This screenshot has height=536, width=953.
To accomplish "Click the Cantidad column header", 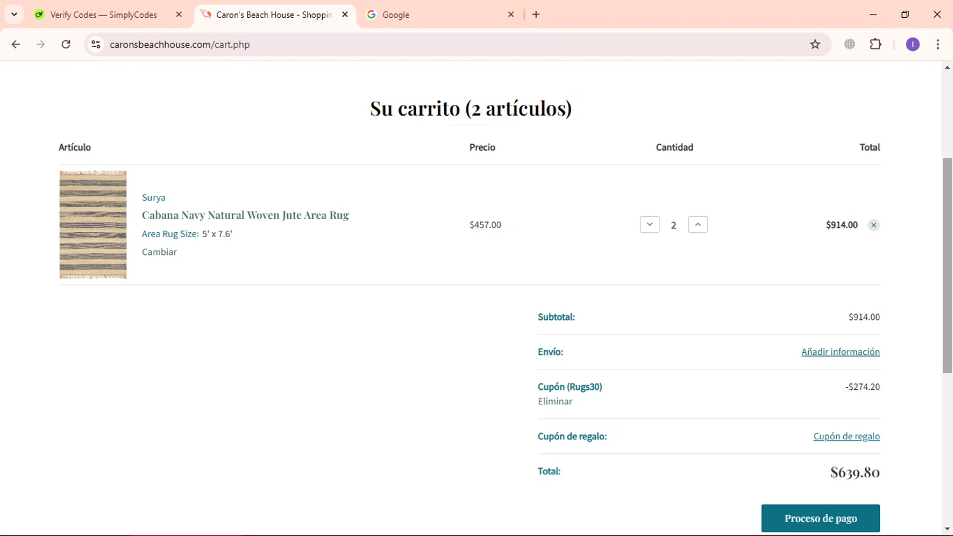I will (675, 147).
